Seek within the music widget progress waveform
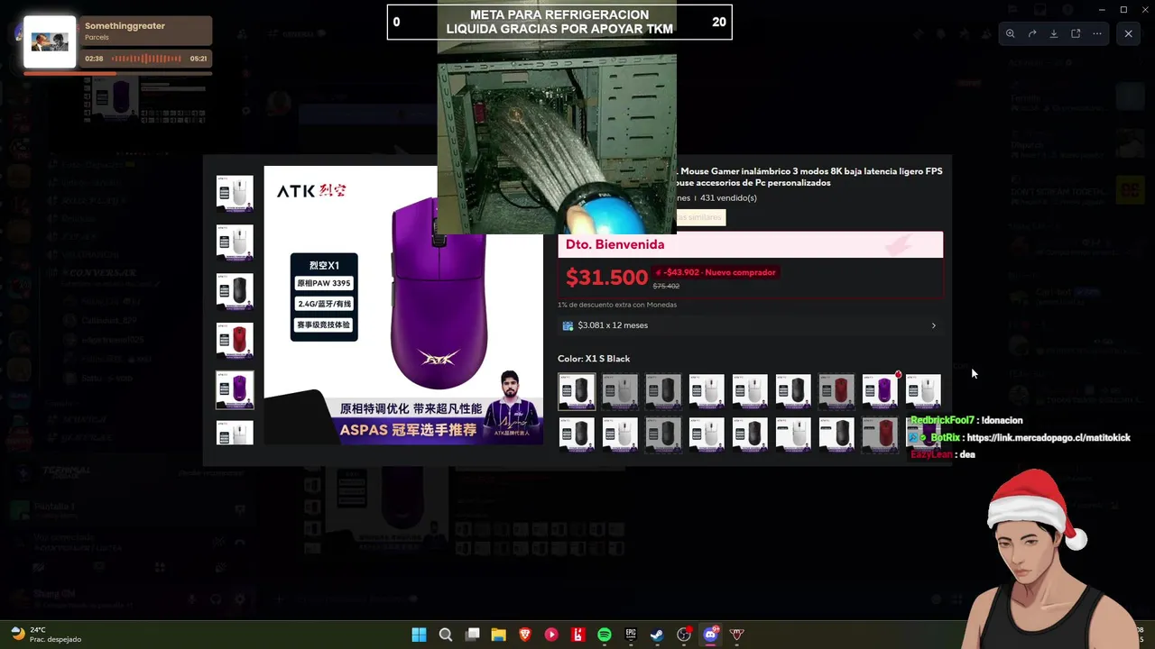 tap(146, 59)
